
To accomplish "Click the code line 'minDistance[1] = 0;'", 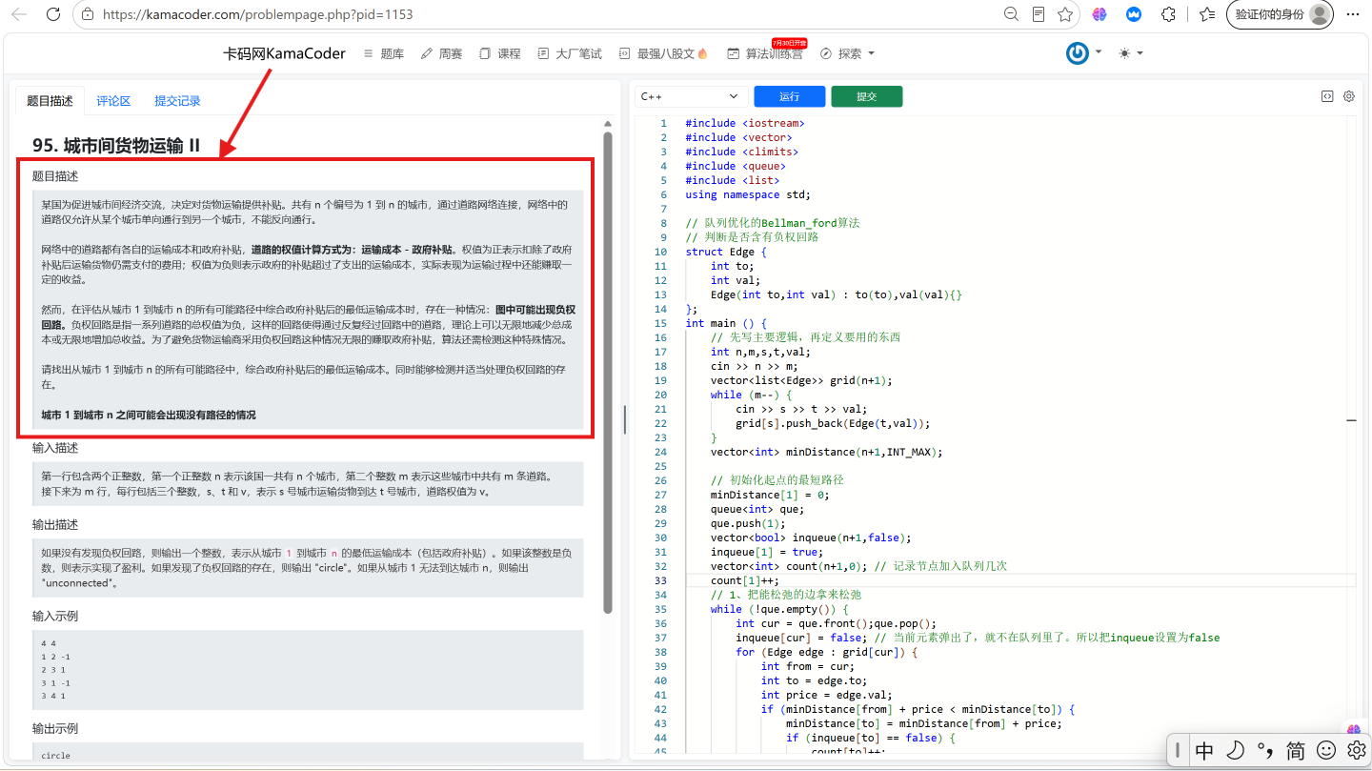I will tap(770, 495).
